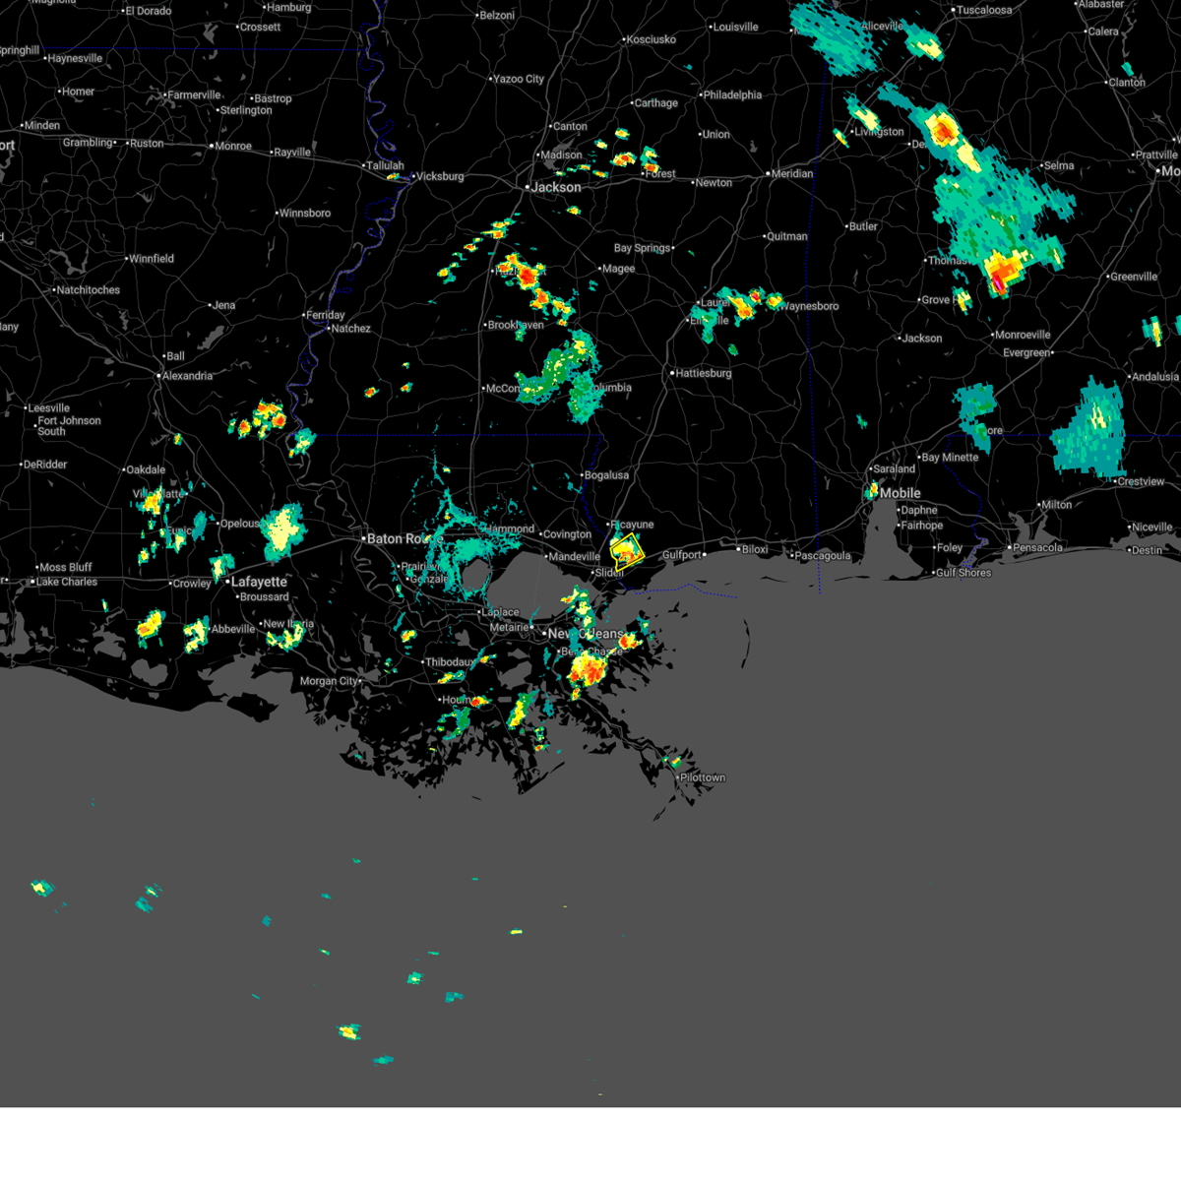
Task: Click the Mobile city label
Action: pyautogui.click(x=901, y=493)
